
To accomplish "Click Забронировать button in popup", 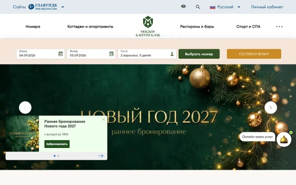I will pyautogui.click(x=57, y=144).
